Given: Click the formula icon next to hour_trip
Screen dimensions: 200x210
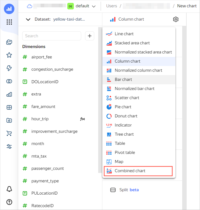Looking at the screenshot, I should (x=82, y=119).
